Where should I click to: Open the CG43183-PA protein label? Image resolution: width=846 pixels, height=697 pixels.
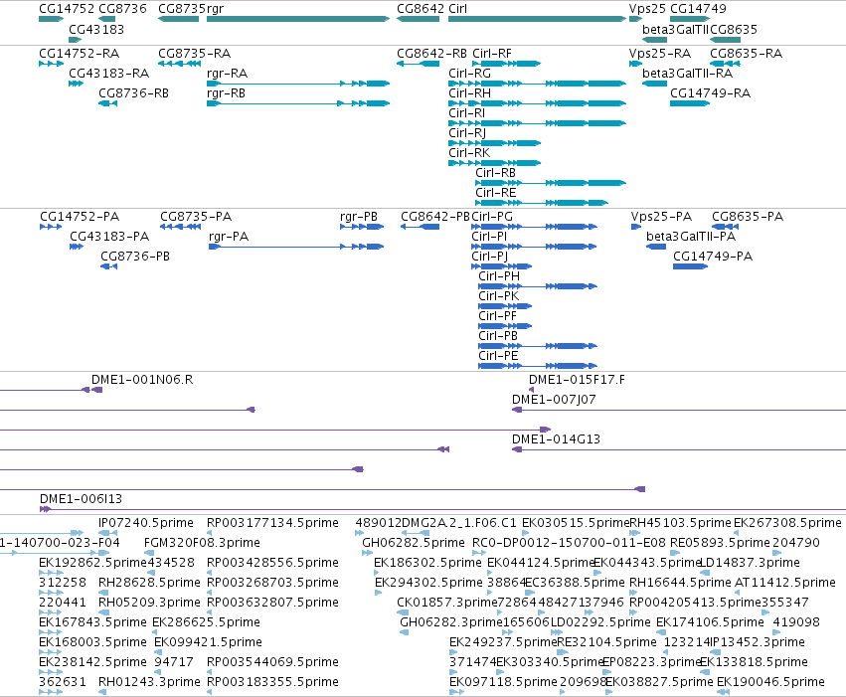[109, 237]
